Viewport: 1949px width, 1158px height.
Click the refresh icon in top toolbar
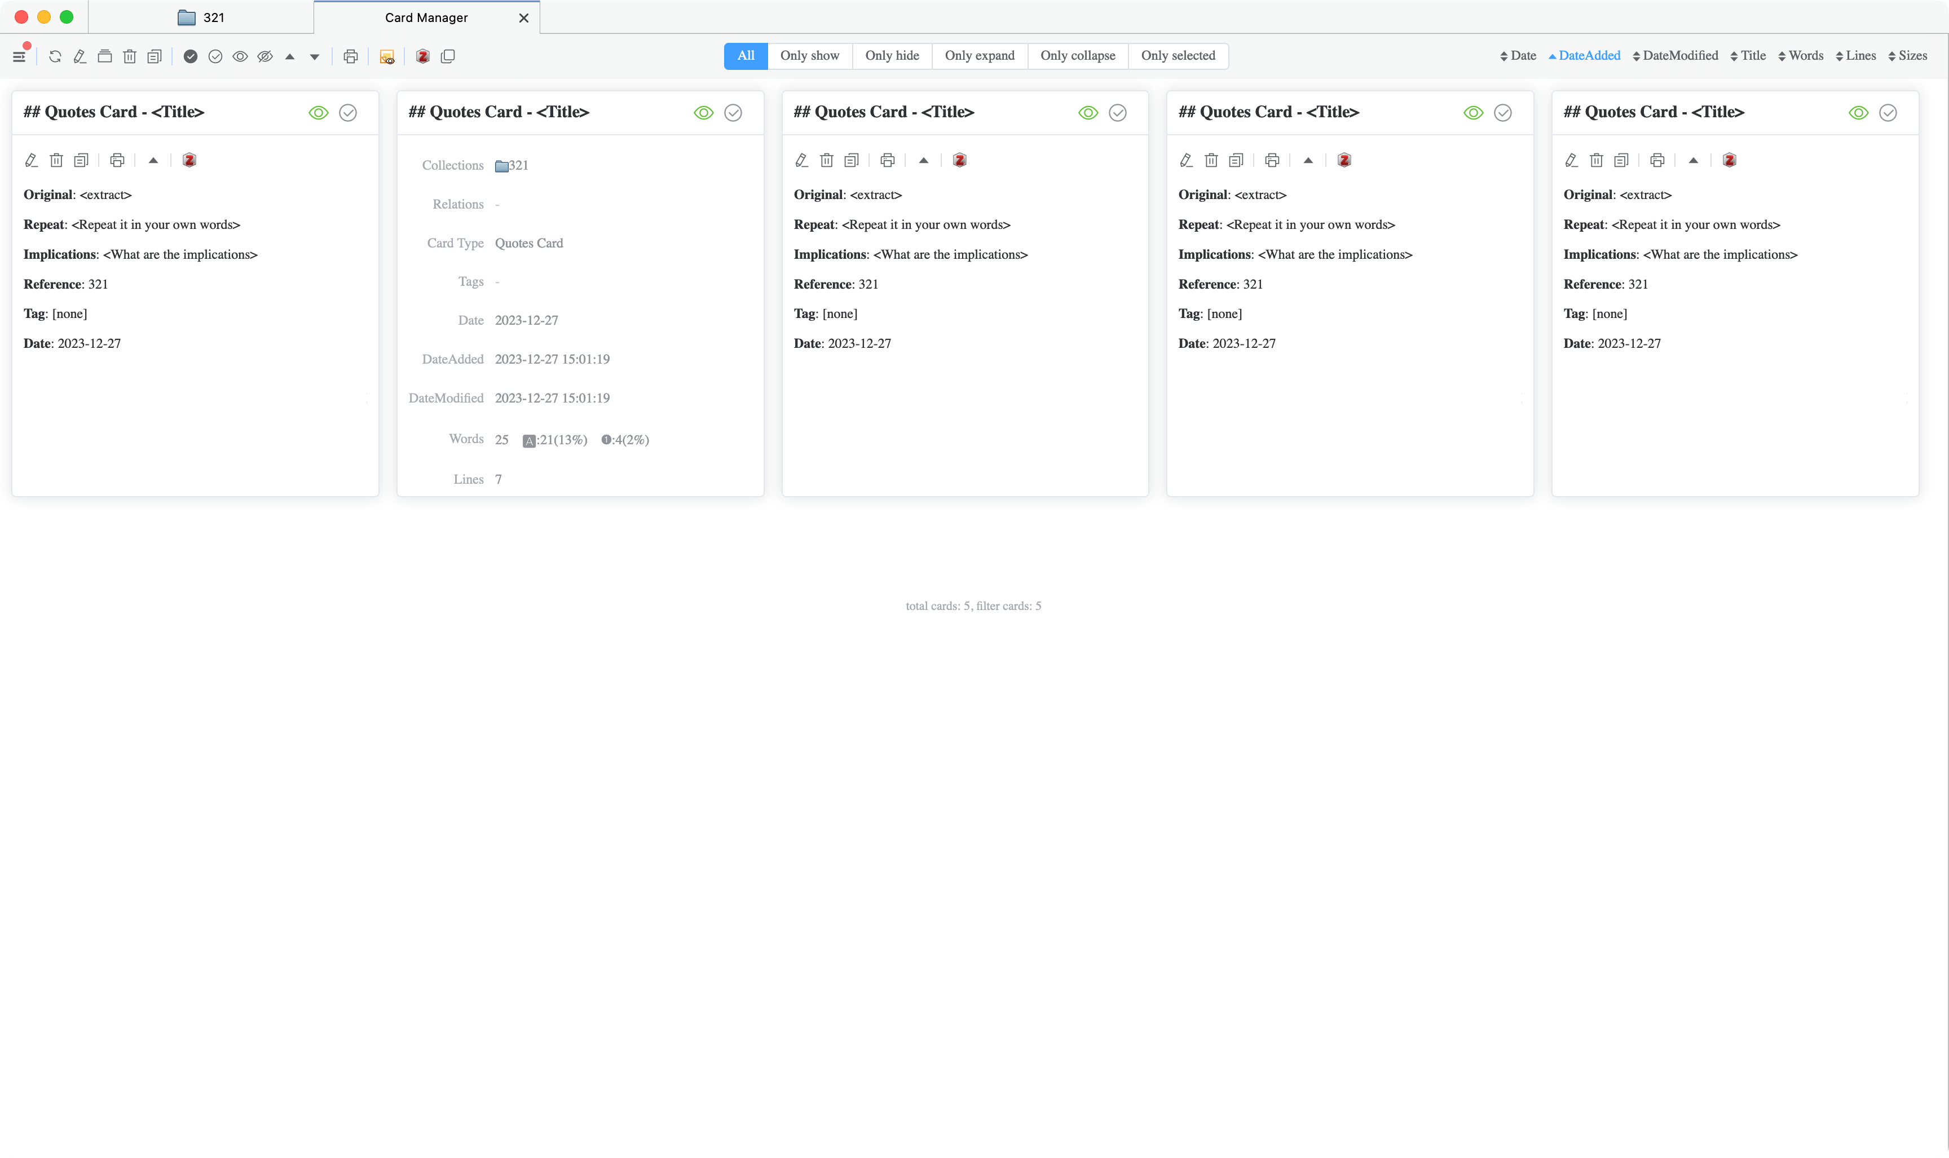point(55,56)
